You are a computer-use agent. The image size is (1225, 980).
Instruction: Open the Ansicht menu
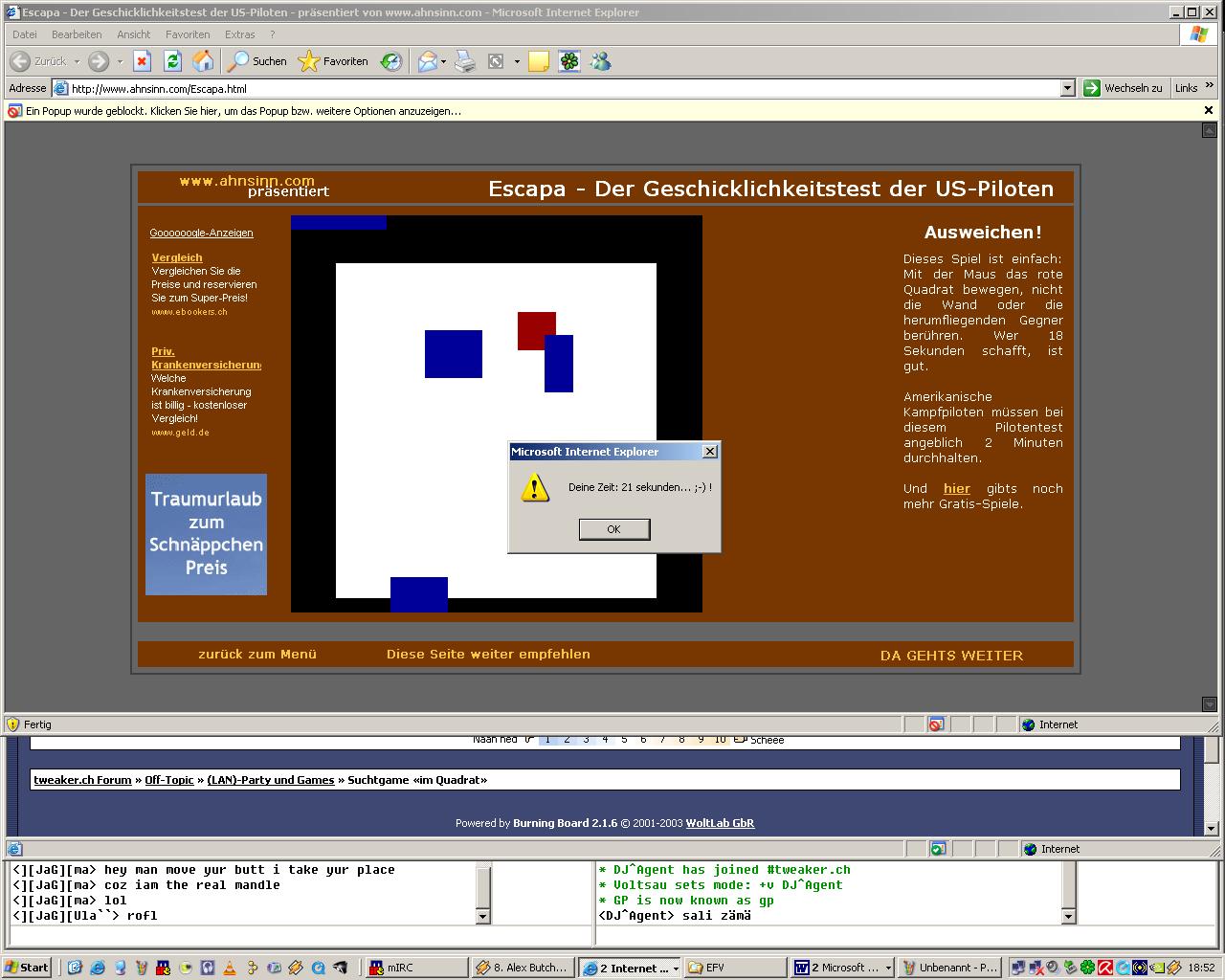134,34
